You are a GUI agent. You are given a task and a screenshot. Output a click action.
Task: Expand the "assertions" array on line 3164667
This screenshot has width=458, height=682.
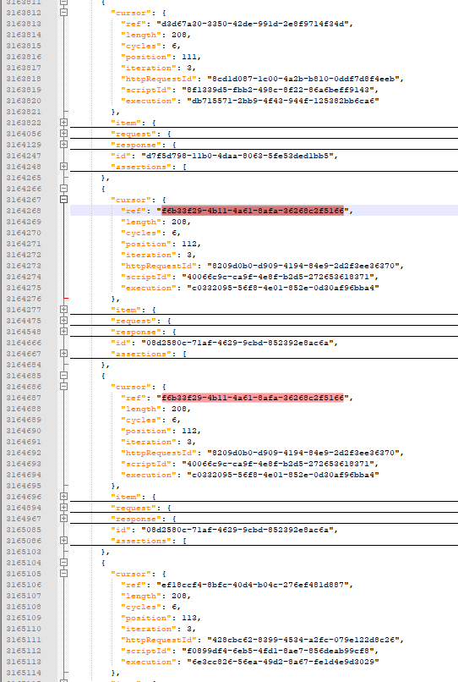(64, 354)
